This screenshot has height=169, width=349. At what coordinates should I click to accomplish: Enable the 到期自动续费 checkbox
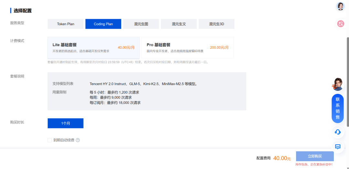coord(49,140)
